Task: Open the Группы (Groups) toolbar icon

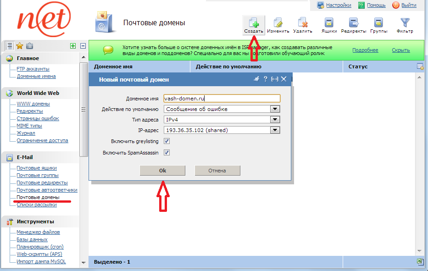Action: tap(378, 23)
